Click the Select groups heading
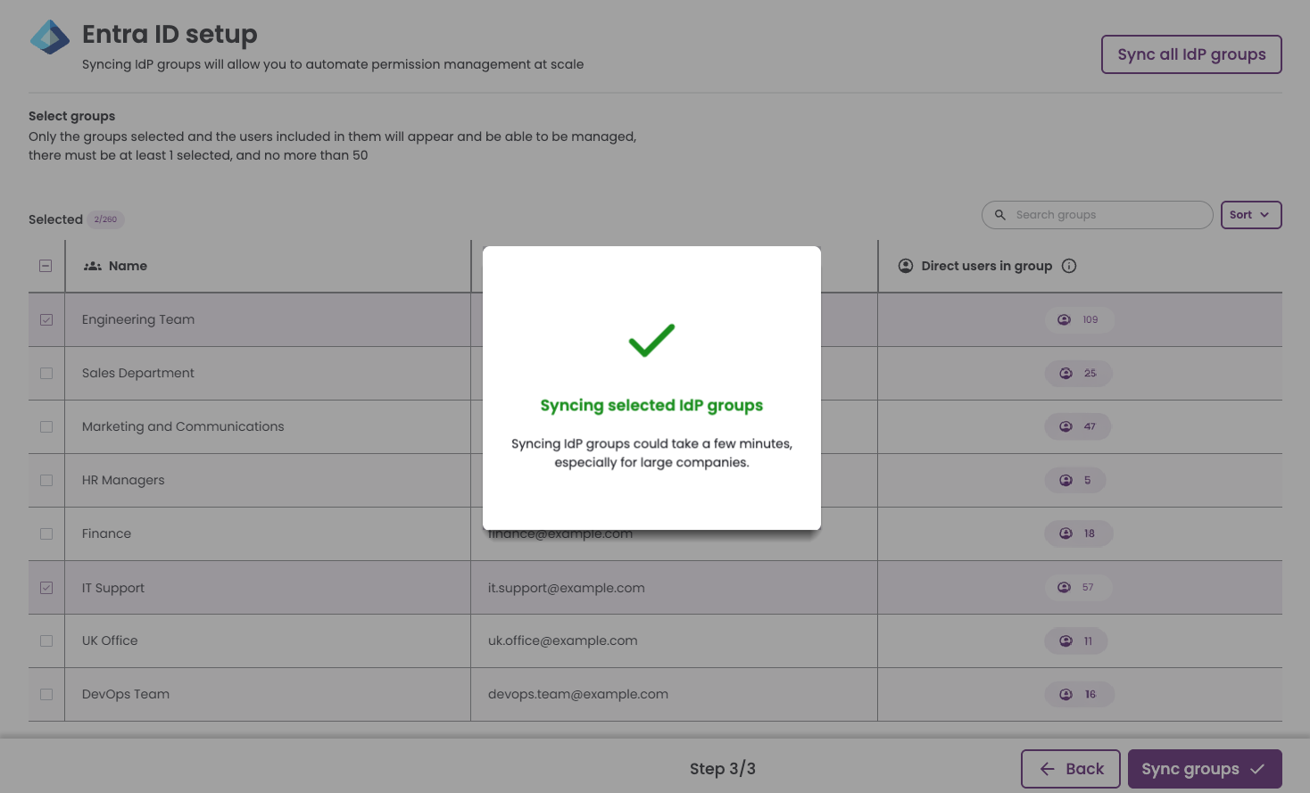Viewport: 1310px width, 793px height. click(x=72, y=116)
